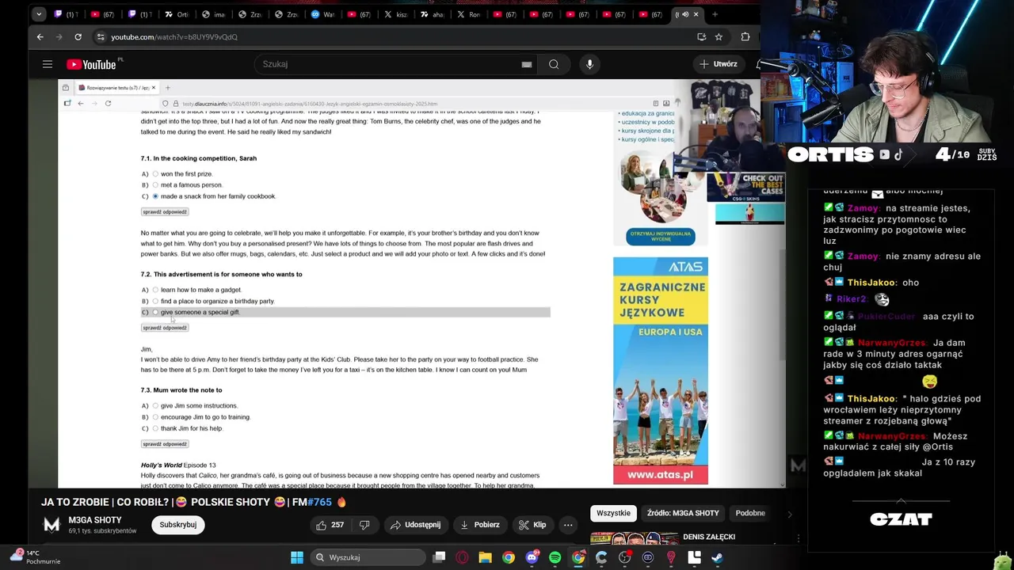
Task: Select answer B 'met a famous person'
Action: (155, 185)
